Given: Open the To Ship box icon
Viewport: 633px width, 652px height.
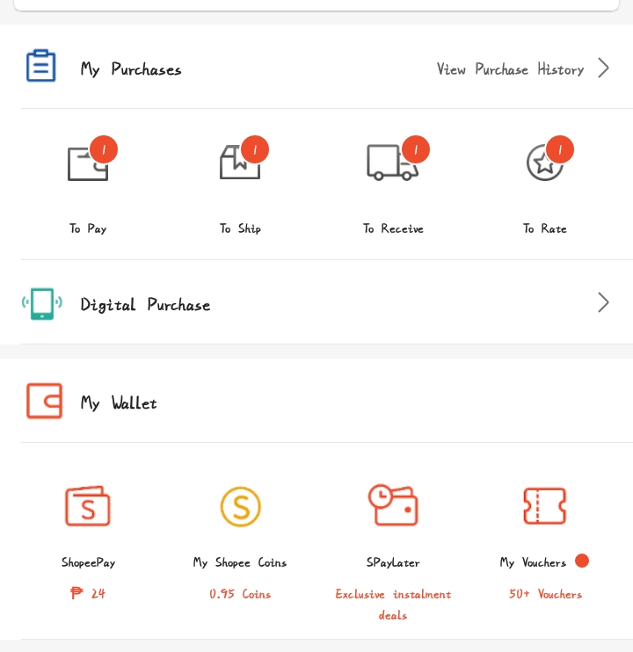Looking at the screenshot, I should 240,163.
